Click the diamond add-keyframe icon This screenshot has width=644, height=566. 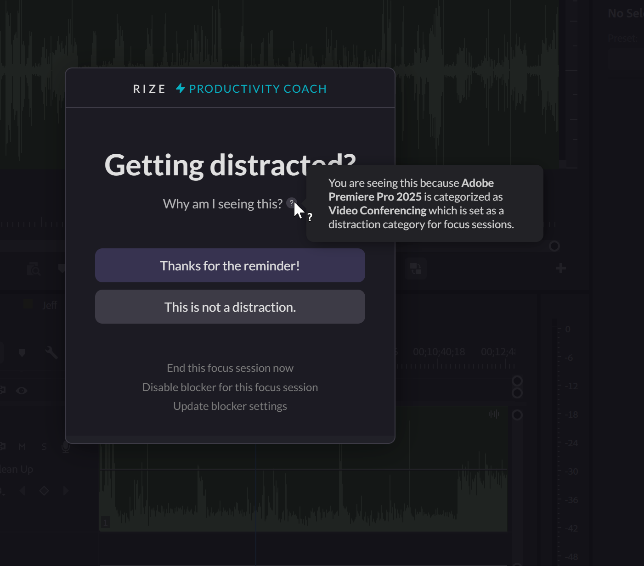[x=44, y=491]
